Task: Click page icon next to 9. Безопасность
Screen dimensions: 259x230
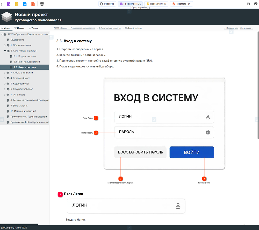Action: point(8,106)
